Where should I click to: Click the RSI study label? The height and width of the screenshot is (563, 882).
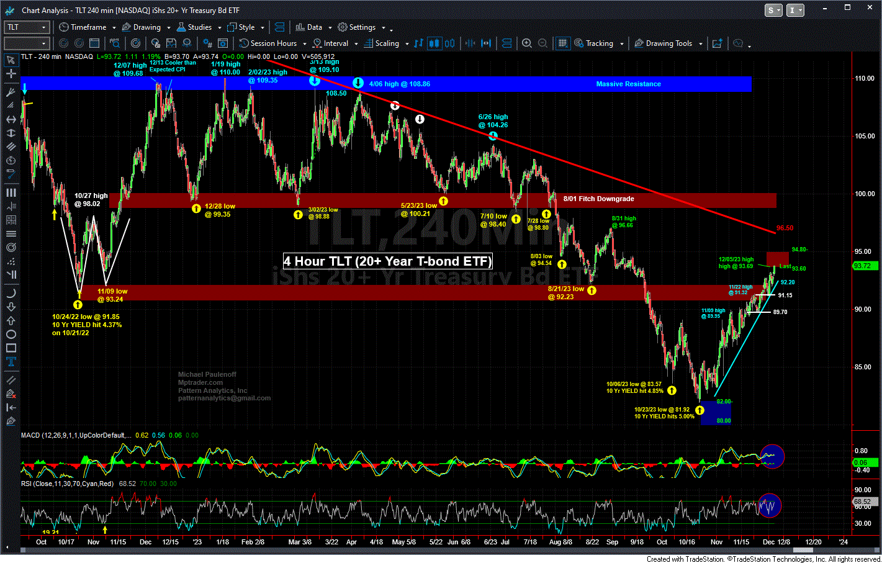click(68, 484)
